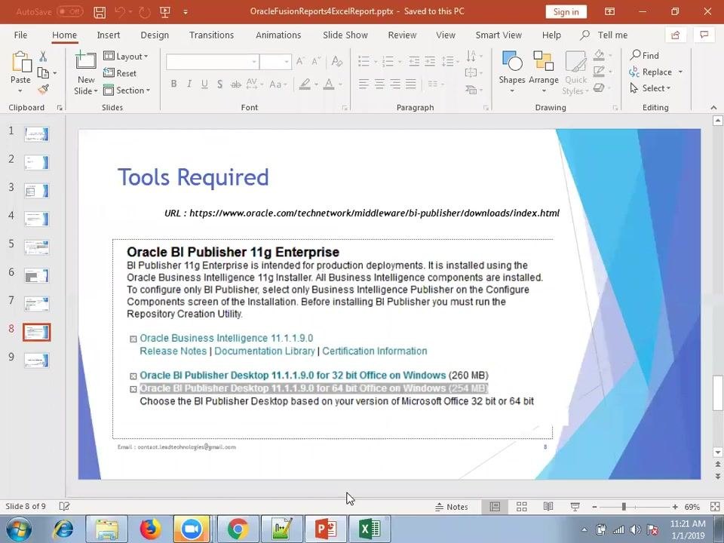Viewport: 724px width, 543px height.
Task: Click Certification Information link
Action: tap(375, 351)
